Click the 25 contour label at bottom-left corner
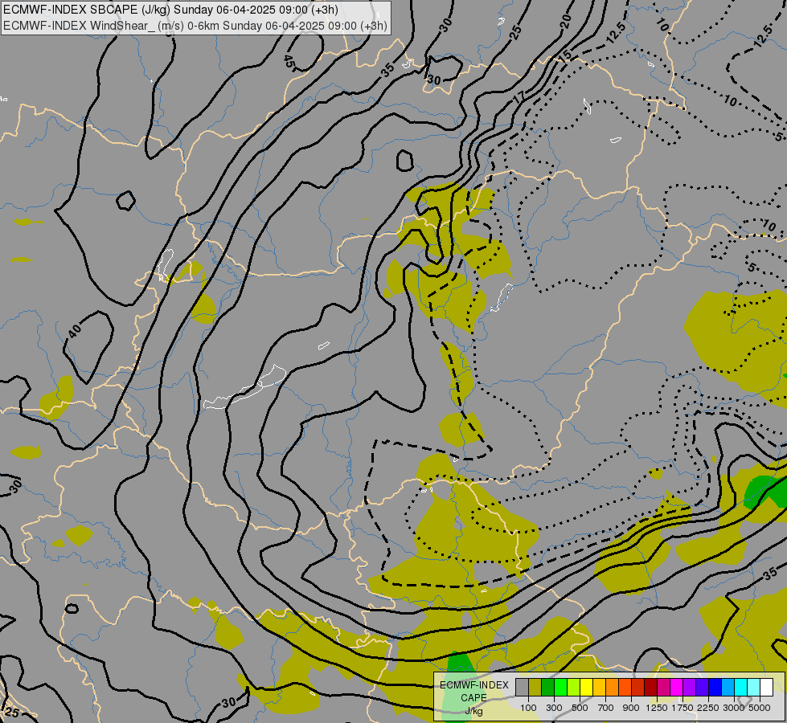The height and width of the screenshot is (723, 787). click(x=12, y=713)
